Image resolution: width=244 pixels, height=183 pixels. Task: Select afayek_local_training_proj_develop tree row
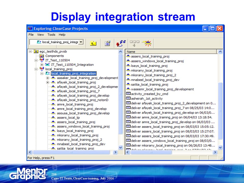[83, 96]
